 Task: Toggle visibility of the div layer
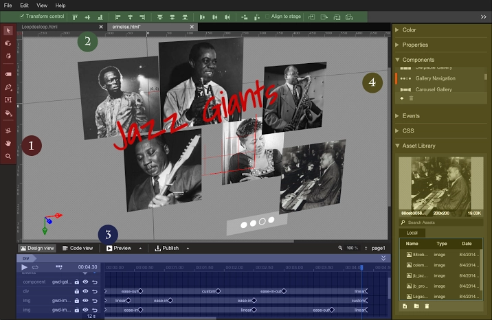pyautogui.click(x=85, y=291)
